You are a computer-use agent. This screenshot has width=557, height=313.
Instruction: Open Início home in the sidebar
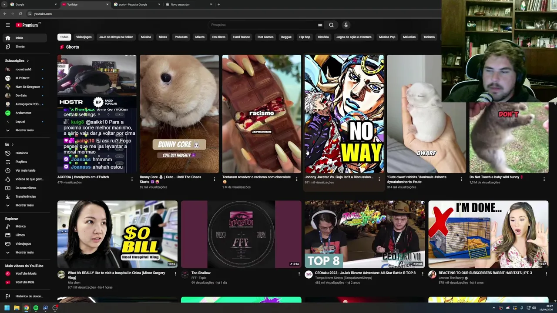(x=25, y=38)
